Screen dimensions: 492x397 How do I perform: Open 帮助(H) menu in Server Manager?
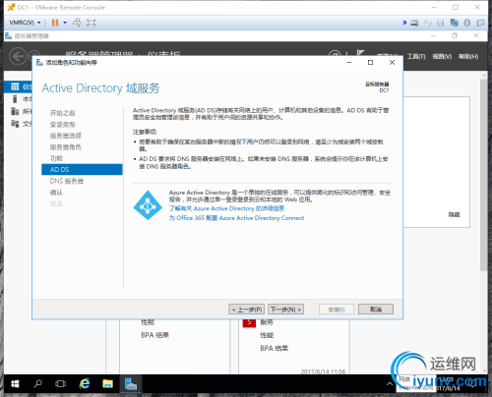click(x=468, y=57)
